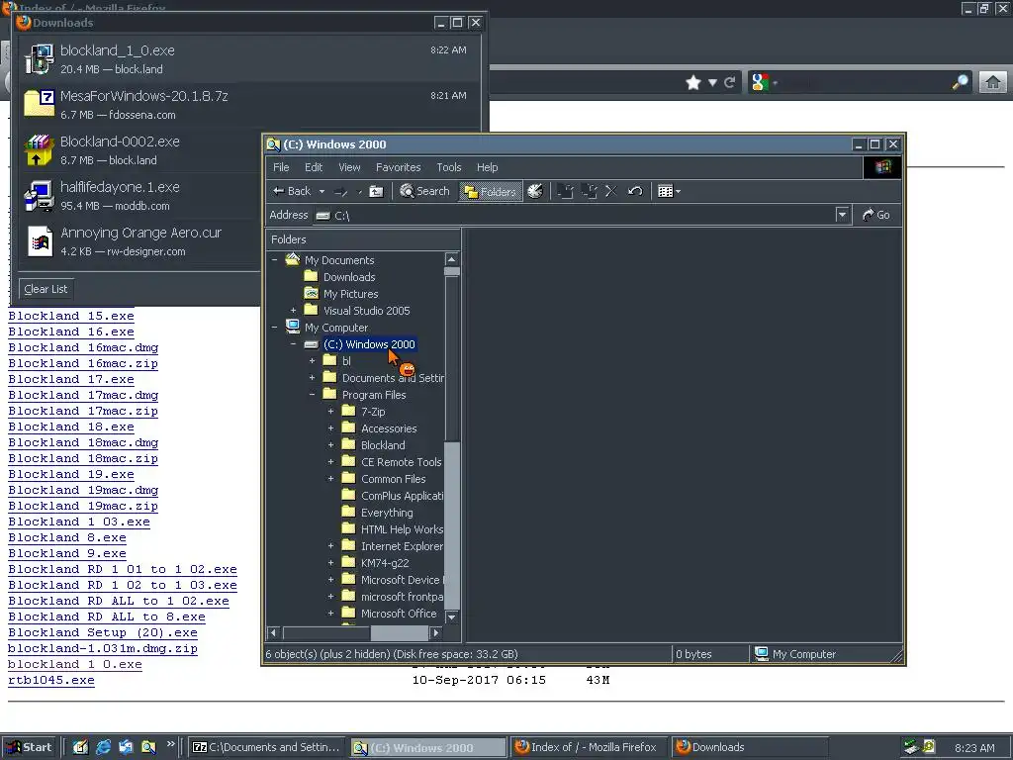1013x760 pixels.
Task: Open the Favorites menu in Explorer
Action: click(x=398, y=167)
